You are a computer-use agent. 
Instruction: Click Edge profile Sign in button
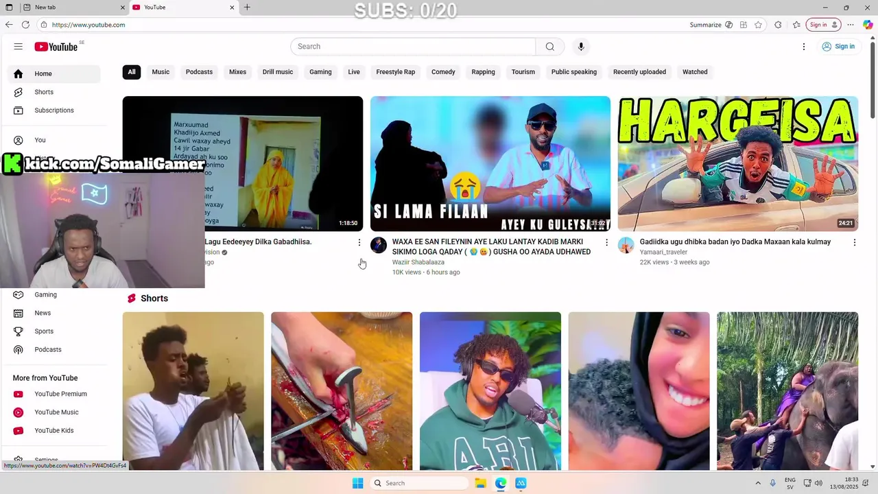[x=824, y=25]
